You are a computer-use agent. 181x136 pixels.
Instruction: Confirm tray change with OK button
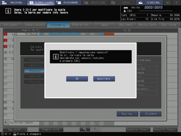[77, 79]
